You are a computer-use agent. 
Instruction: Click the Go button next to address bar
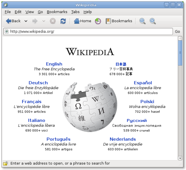(177, 32)
